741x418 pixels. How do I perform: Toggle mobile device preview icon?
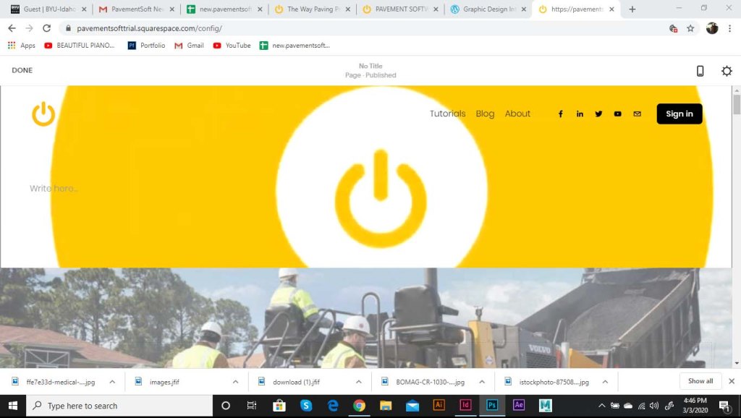click(700, 71)
